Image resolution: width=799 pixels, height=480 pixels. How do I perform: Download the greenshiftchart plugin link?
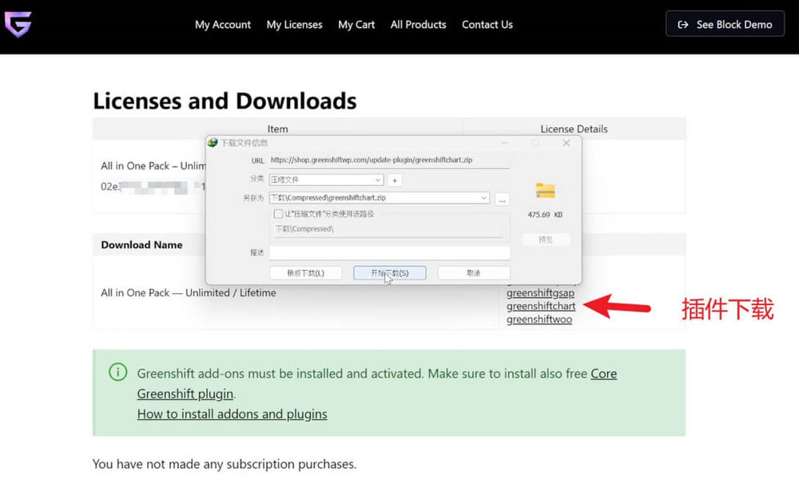coord(541,306)
